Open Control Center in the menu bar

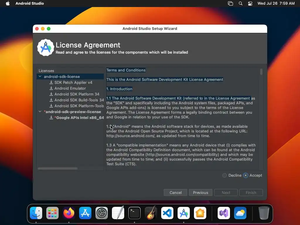(250, 4)
